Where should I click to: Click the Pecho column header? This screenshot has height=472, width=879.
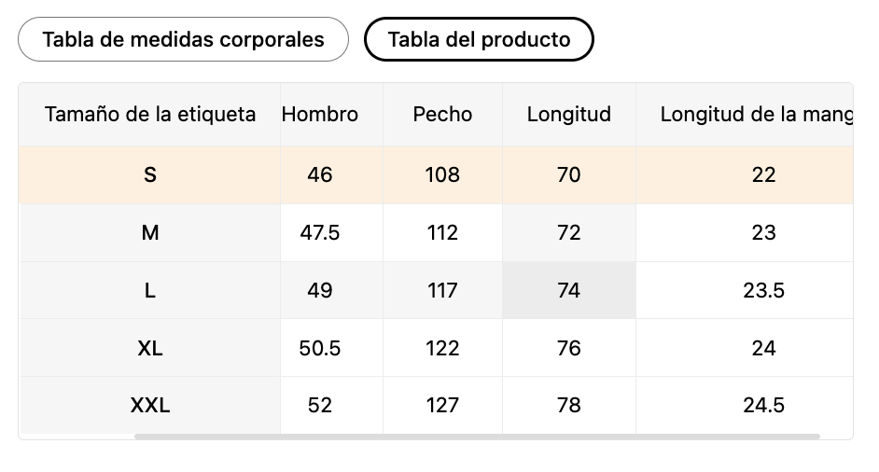coord(442,115)
